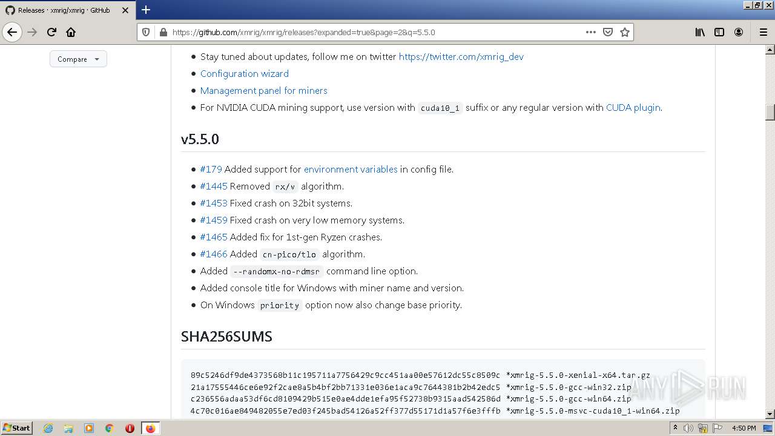Viewport: 775px width, 436px height.
Task: Click the rx/v code label
Action: [x=285, y=187]
